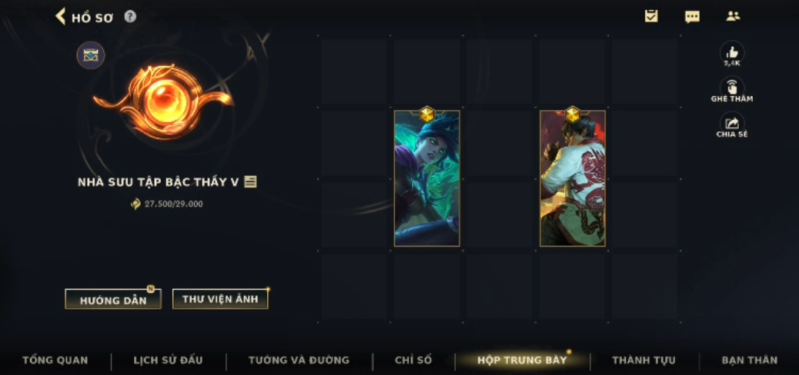Like the profile with thumbs-up icon
Viewport: 799px width, 375px height.
click(x=732, y=52)
